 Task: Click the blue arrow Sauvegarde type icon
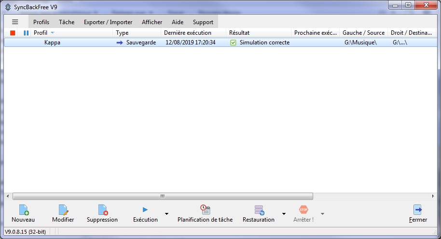tap(120, 42)
